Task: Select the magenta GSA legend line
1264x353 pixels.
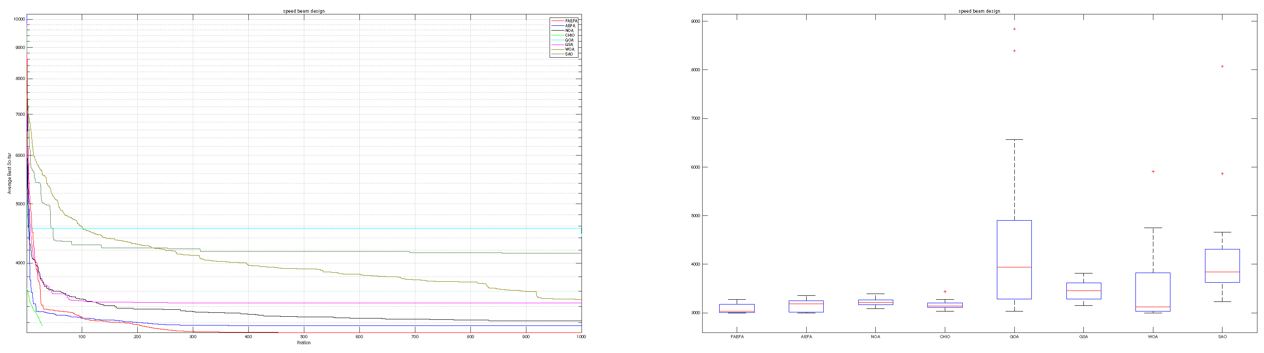Action: point(557,45)
